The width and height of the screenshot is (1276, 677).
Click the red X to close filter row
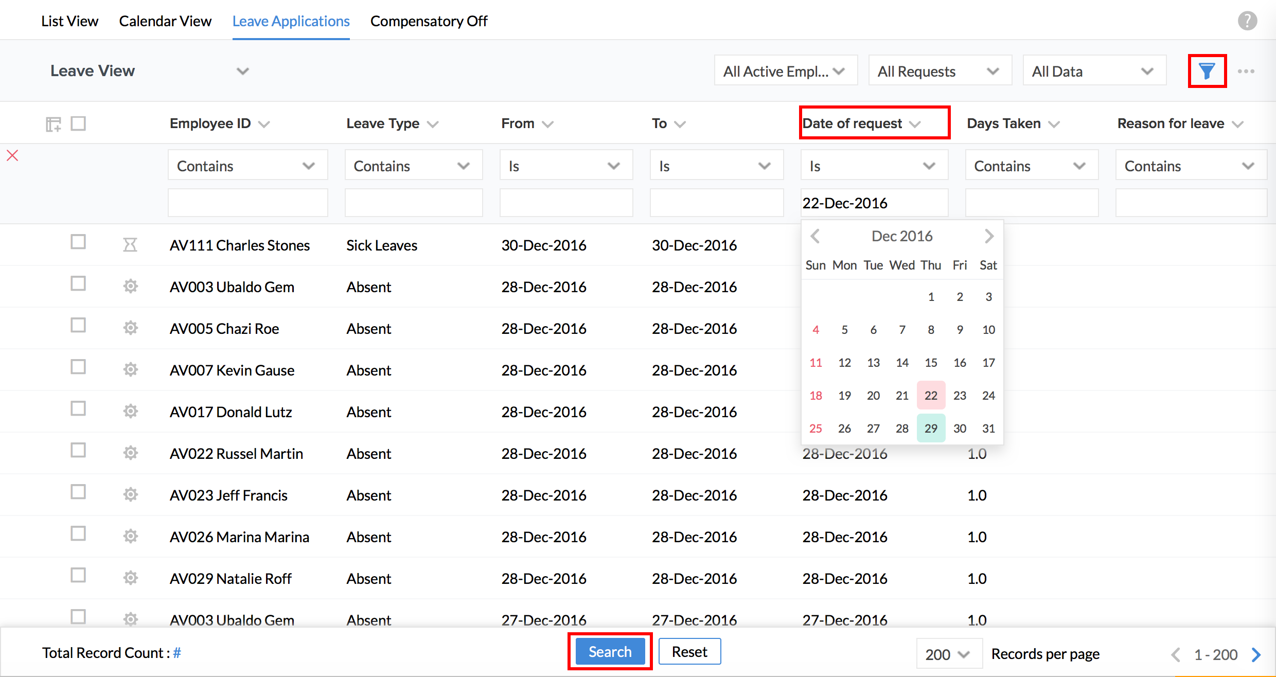(x=13, y=155)
